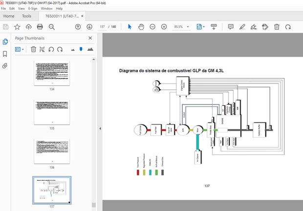Viewport: 303px width, 211px height.
Task: Zoom out with the minus button
Action: tap(152, 27)
